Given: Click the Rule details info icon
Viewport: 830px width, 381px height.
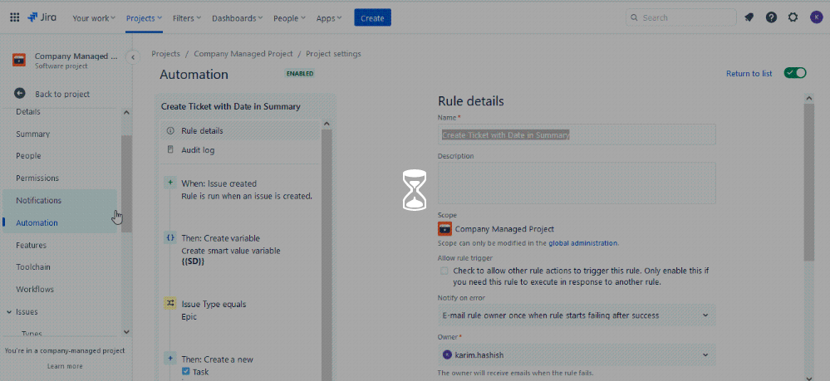Looking at the screenshot, I should (170, 130).
